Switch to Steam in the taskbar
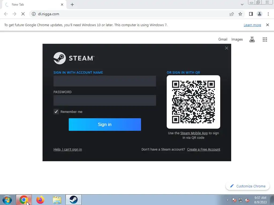The image size is (274, 205). pos(74,200)
